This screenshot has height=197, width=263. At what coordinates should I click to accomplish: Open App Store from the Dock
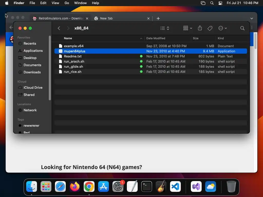pyautogui.click(x=104, y=186)
